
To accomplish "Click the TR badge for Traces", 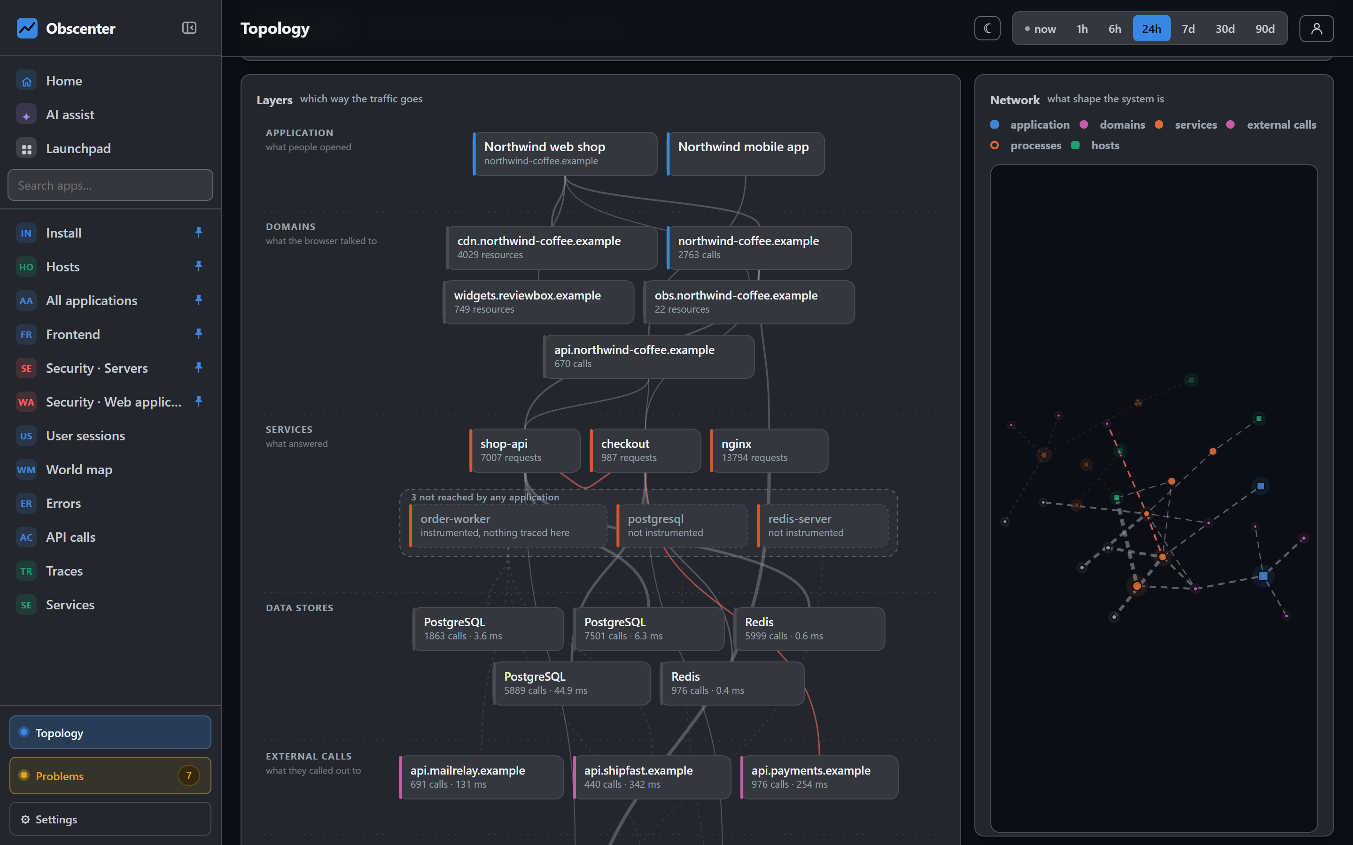I will tap(26, 571).
